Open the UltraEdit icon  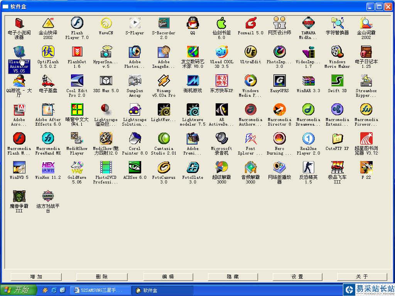(250, 52)
